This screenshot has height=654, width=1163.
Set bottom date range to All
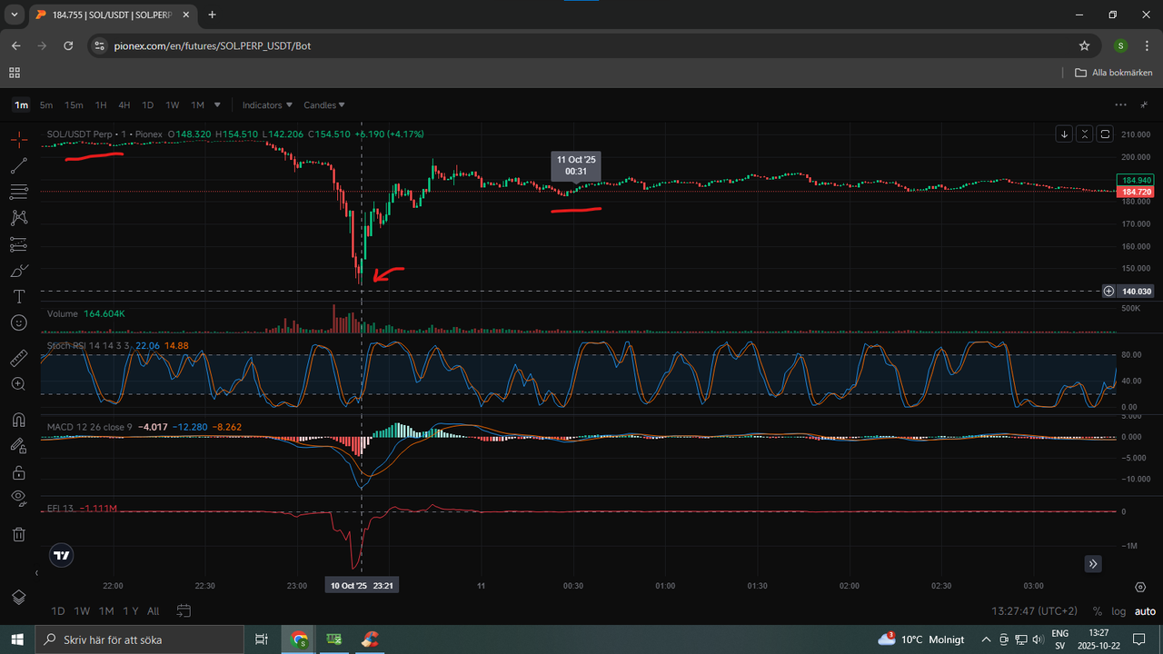[x=153, y=611]
